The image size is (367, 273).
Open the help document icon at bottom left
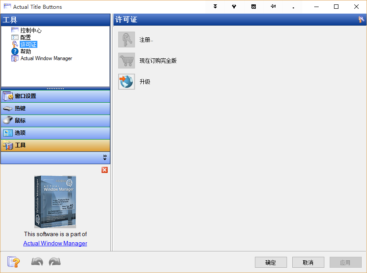tap(14, 262)
